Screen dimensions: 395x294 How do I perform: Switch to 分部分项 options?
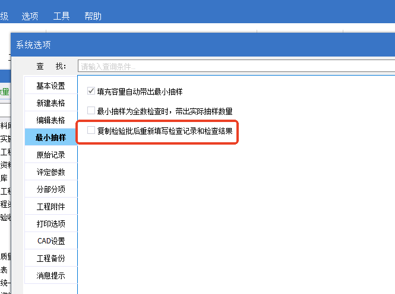(50, 189)
